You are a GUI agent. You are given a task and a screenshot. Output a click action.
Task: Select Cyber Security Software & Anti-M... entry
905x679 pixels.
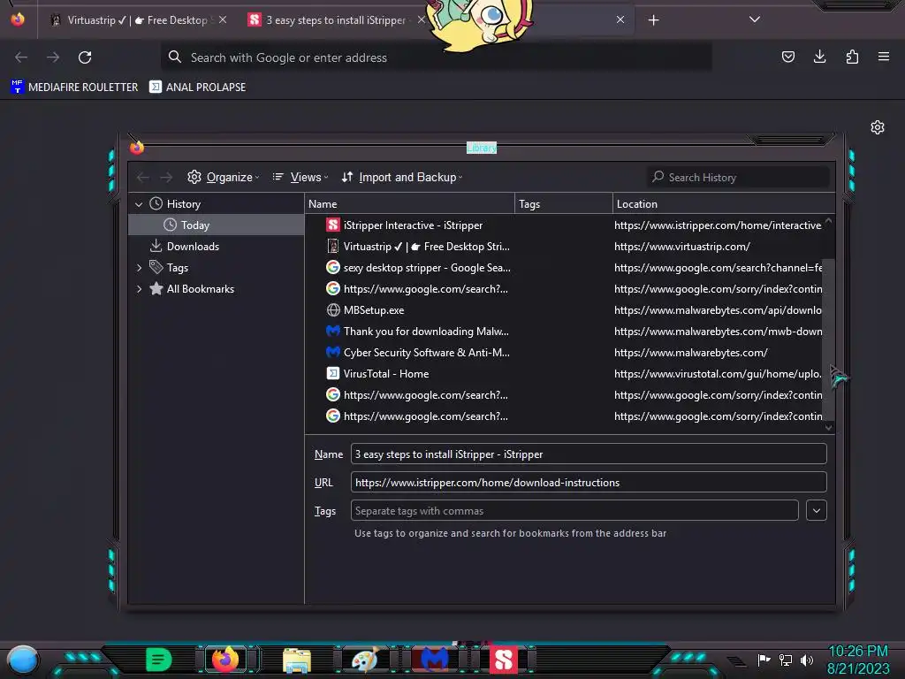coord(563,353)
